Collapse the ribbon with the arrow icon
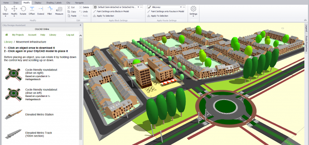 (x=305, y=20)
